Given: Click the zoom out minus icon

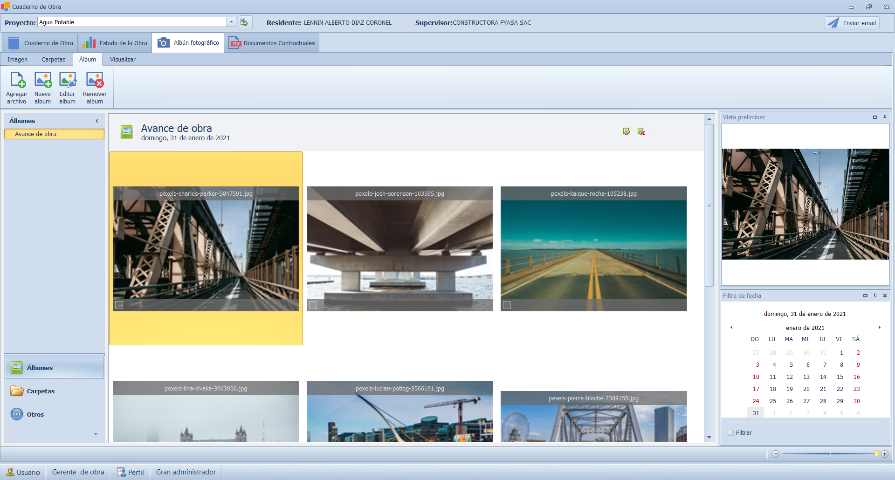Looking at the screenshot, I should pos(776,454).
